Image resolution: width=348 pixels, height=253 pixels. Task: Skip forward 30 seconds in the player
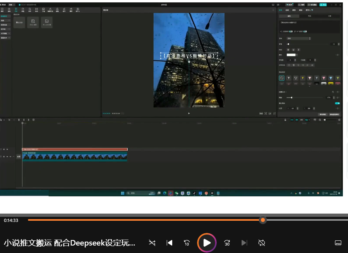227,243
